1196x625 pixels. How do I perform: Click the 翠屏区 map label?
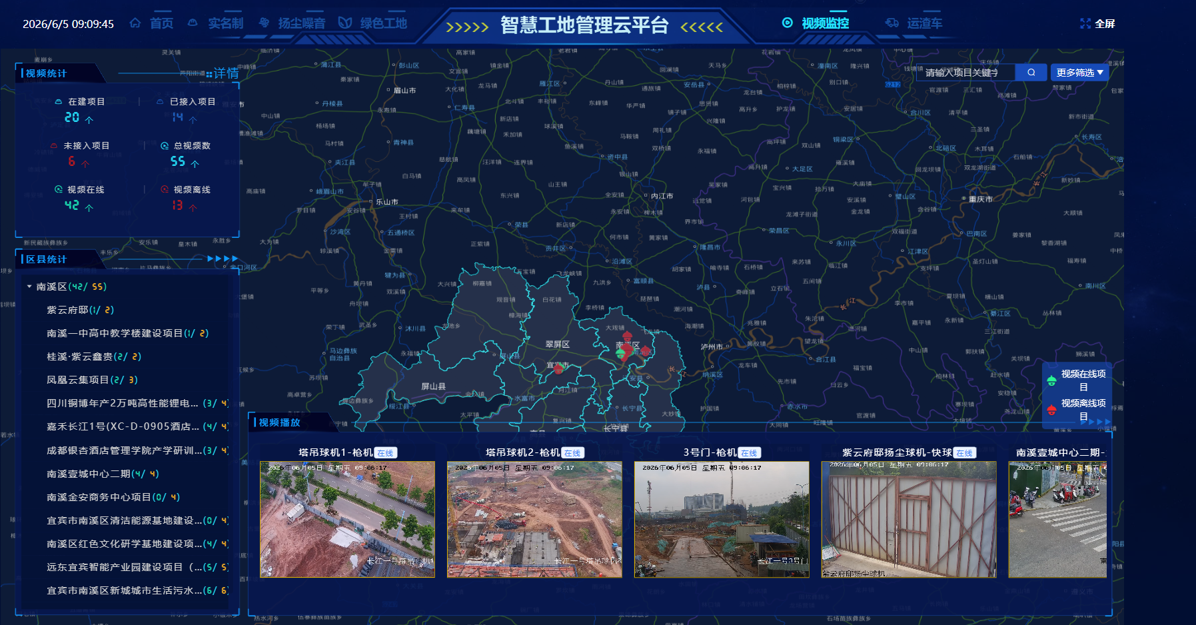click(557, 344)
